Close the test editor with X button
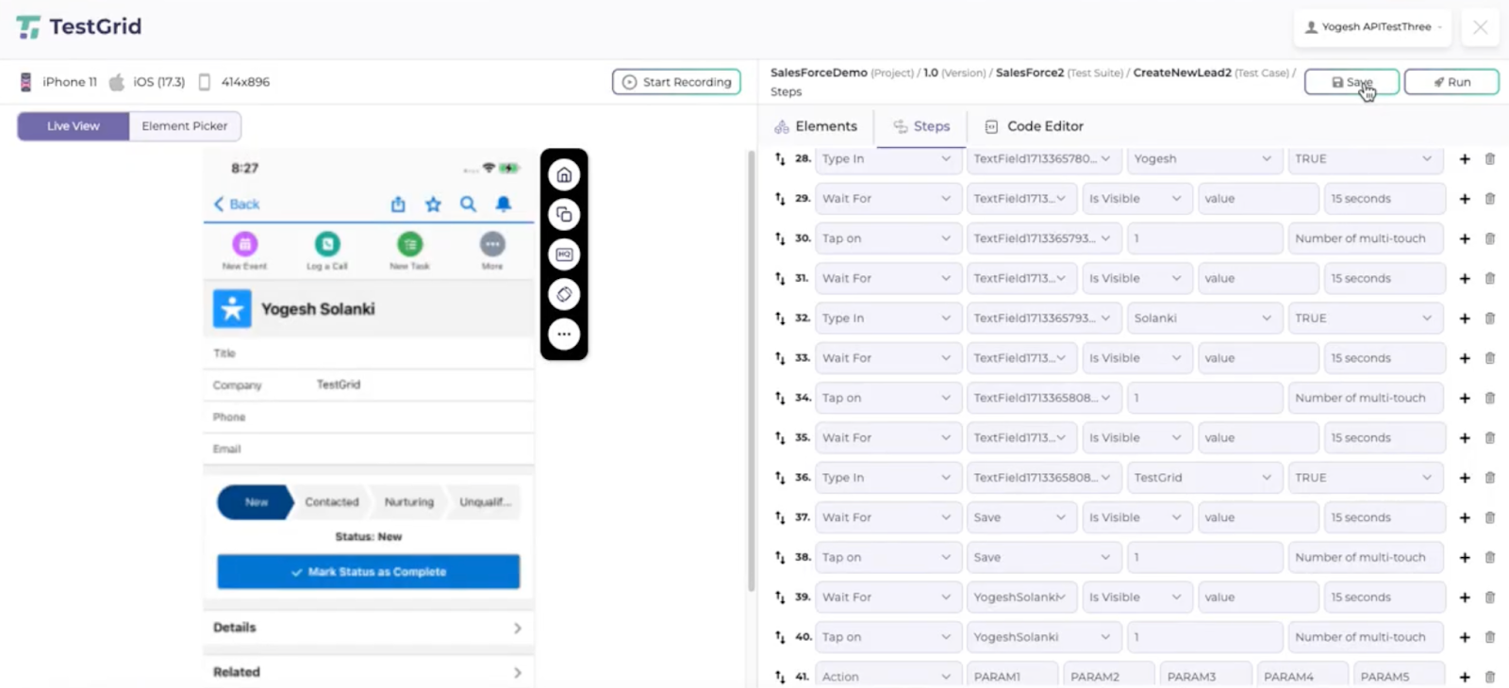 coord(1480,27)
